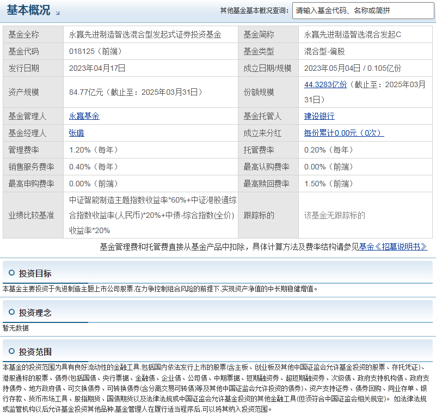This screenshot has height=415, width=436.
Task: Click the 投资理念 section header
Action: point(35,313)
